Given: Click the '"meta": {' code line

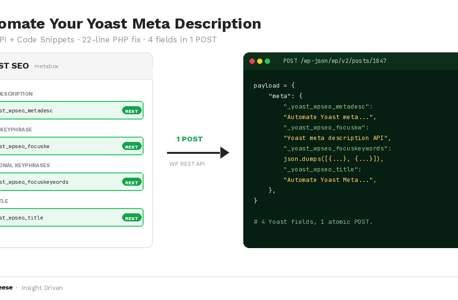Looking at the screenshot, I should click(285, 96).
